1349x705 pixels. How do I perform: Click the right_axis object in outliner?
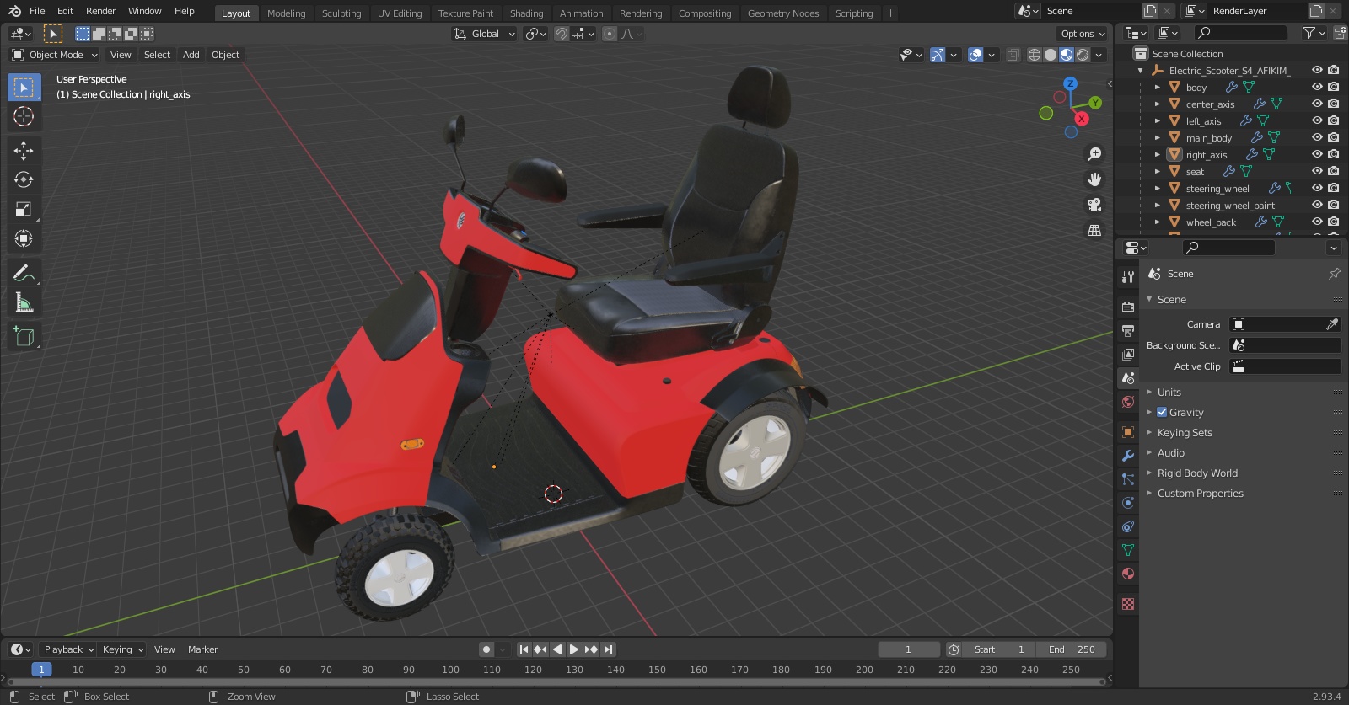[1207, 154]
